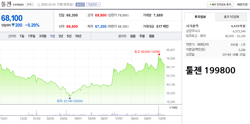Image resolution: width=250 pixels, height=124 pixels.
Task: Click the 액면가 500원 | 1주 value
Action: [238, 45]
